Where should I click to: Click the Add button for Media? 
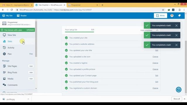point(31,79)
